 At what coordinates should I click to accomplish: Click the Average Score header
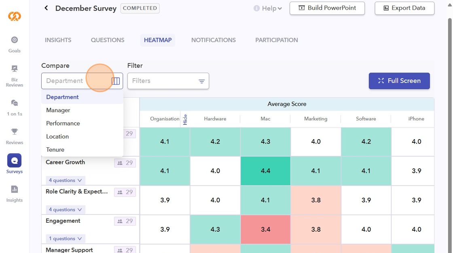pos(287,104)
